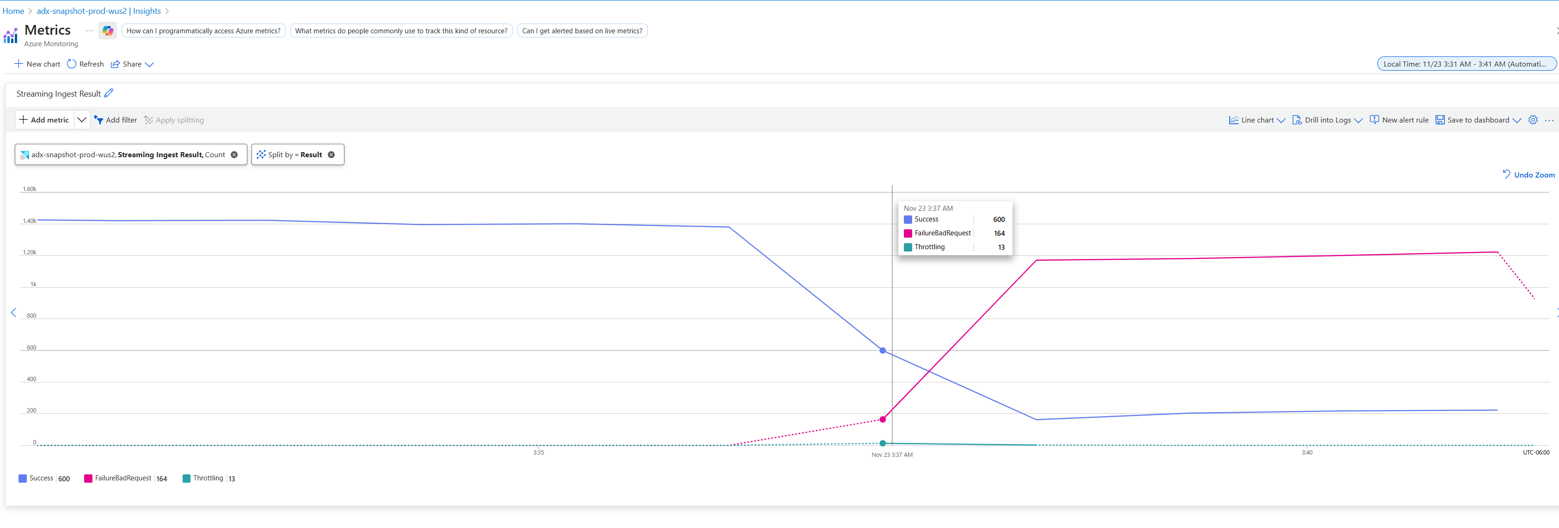
Task: Expand the Add metric dropdown arrow
Action: coord(82,120)
